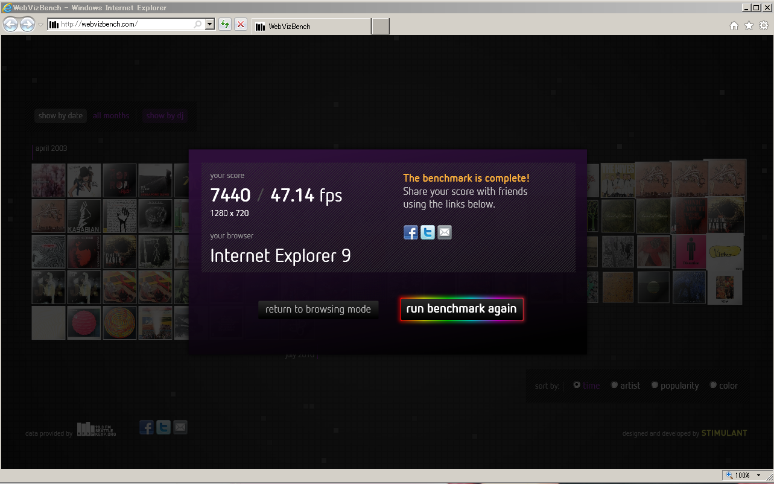Image resolution: width=774 pixels, height=484 pixels.
Task: Share score by email in results dialog
Action: pyautogui.click(x=445, y=232)
